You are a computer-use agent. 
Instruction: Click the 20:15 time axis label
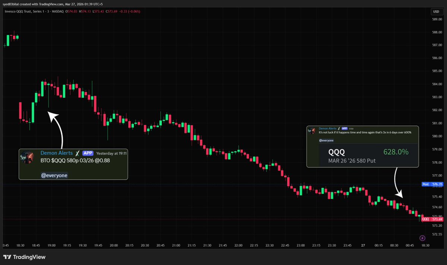[129, 245]
